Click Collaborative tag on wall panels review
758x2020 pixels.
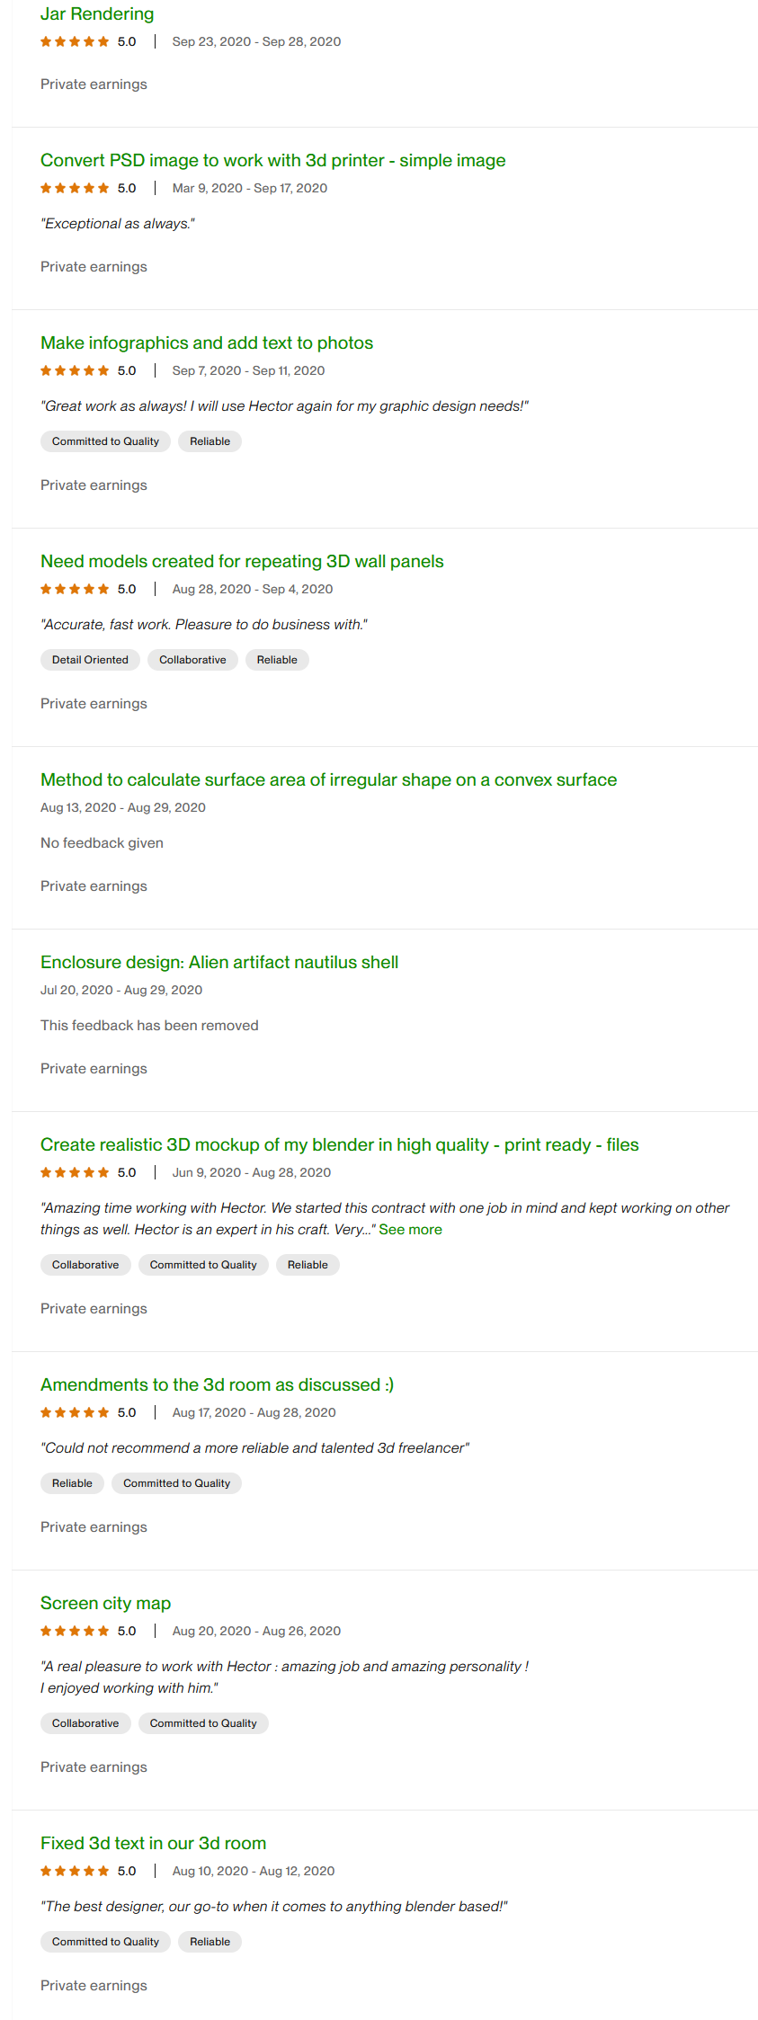pyautogui.click(x=192, y=661)
